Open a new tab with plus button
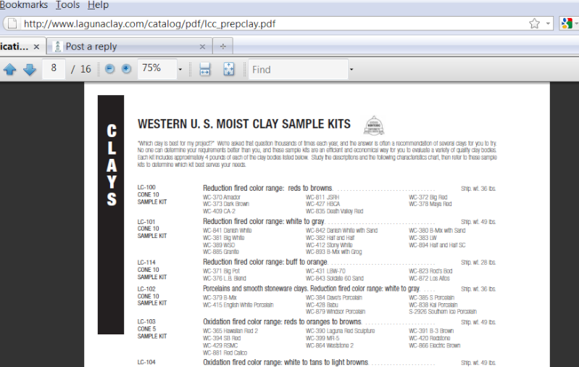This screenshot has height=367, width=579. pos(222,46)
